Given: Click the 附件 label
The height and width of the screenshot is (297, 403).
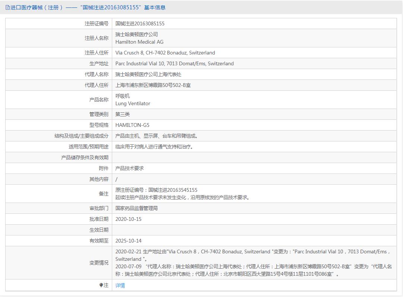Looking at the screenshot, I should click(104, 168).
